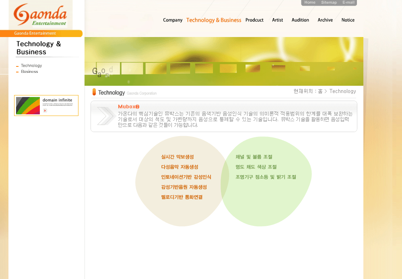
Task: Click the Gaonda Entertainment logo
Action: pos(40,15)
